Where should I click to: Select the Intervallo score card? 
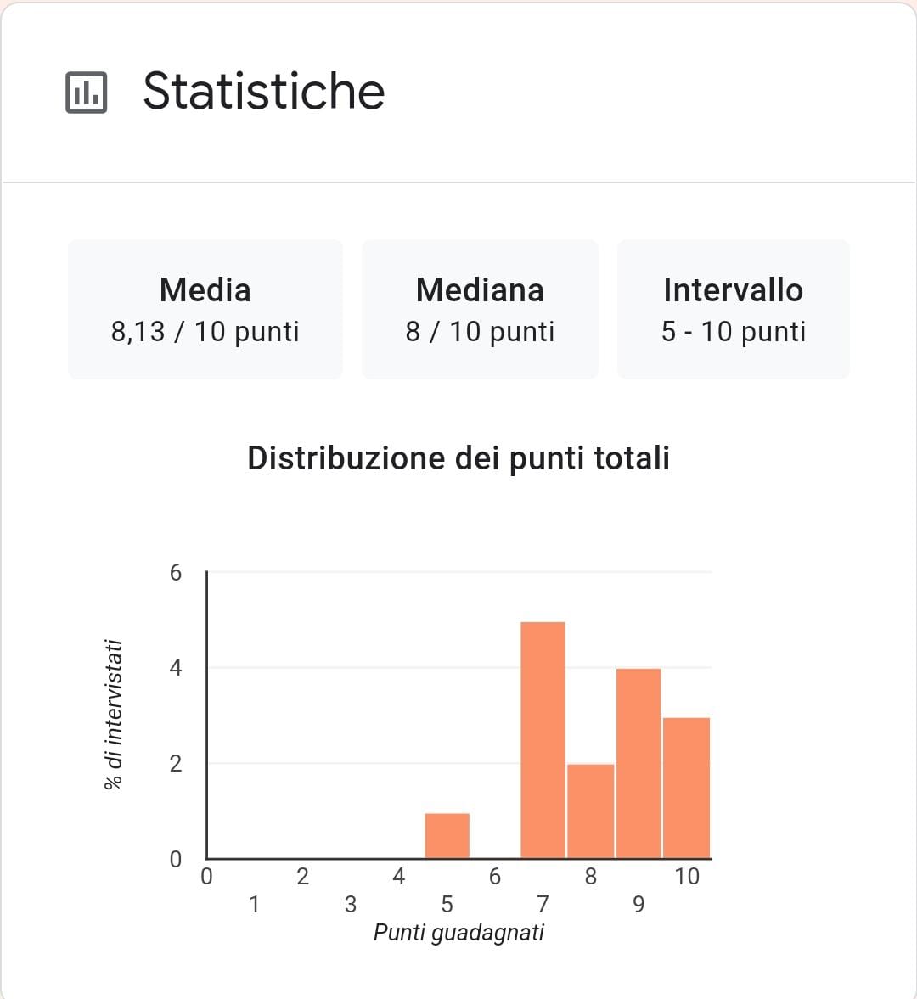click(x=733, y=309)
